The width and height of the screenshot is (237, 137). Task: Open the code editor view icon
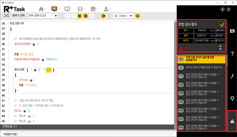54,9
